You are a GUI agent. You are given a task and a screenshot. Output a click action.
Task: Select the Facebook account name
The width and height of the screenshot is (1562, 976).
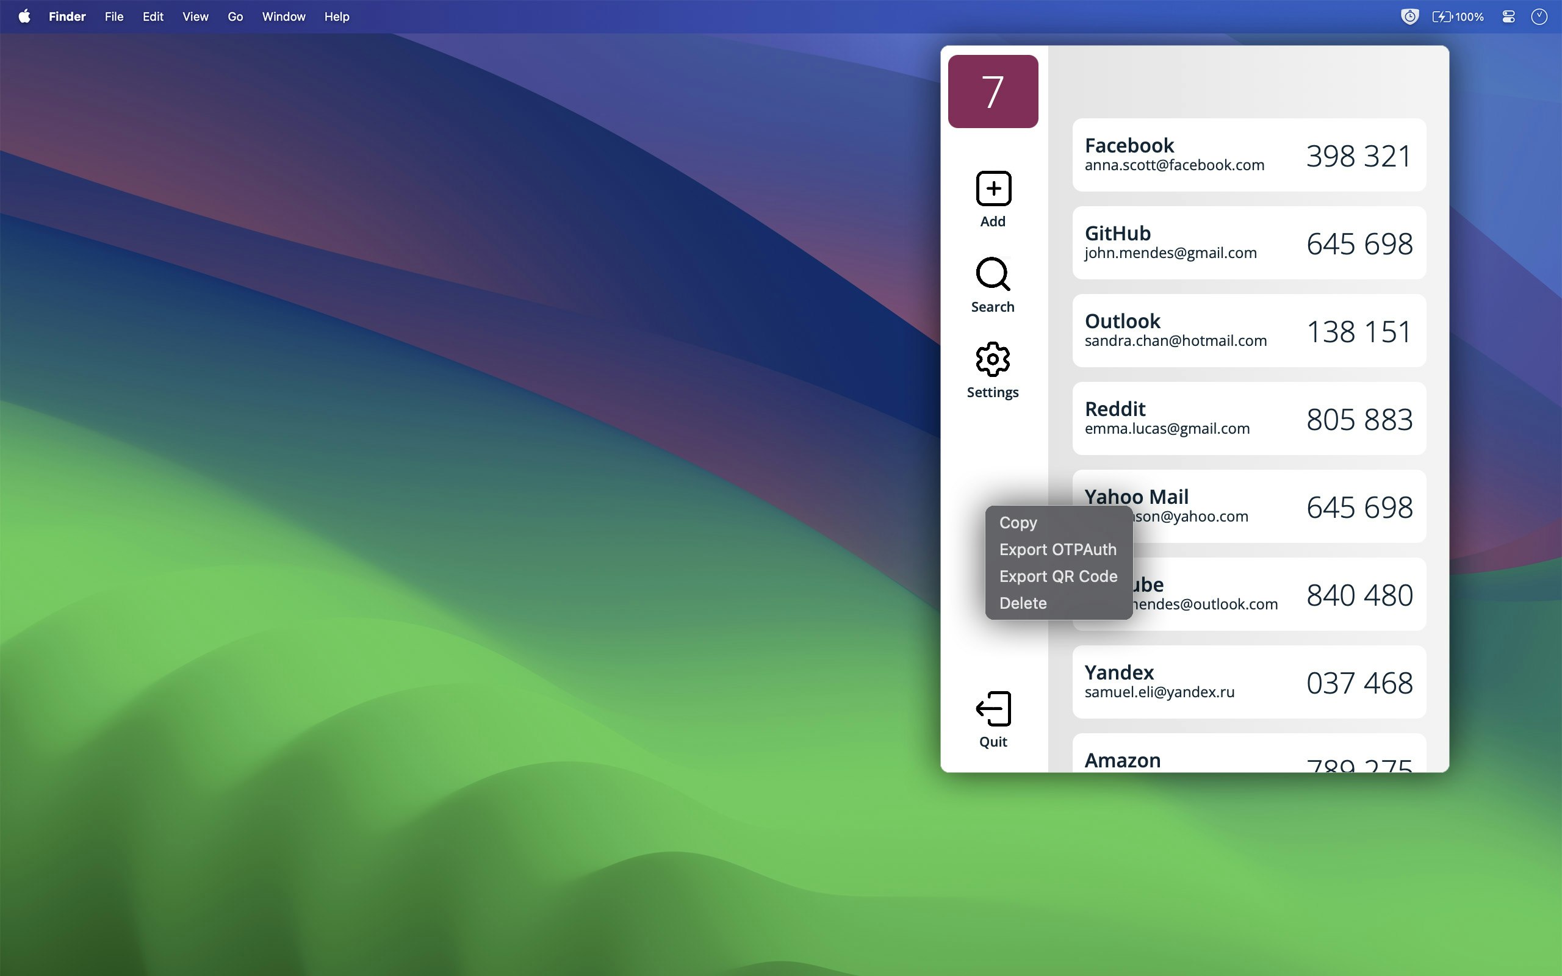point(1129,145)
